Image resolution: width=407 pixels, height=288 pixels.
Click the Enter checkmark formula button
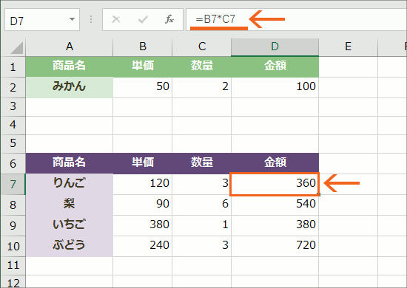pos(143,19)
